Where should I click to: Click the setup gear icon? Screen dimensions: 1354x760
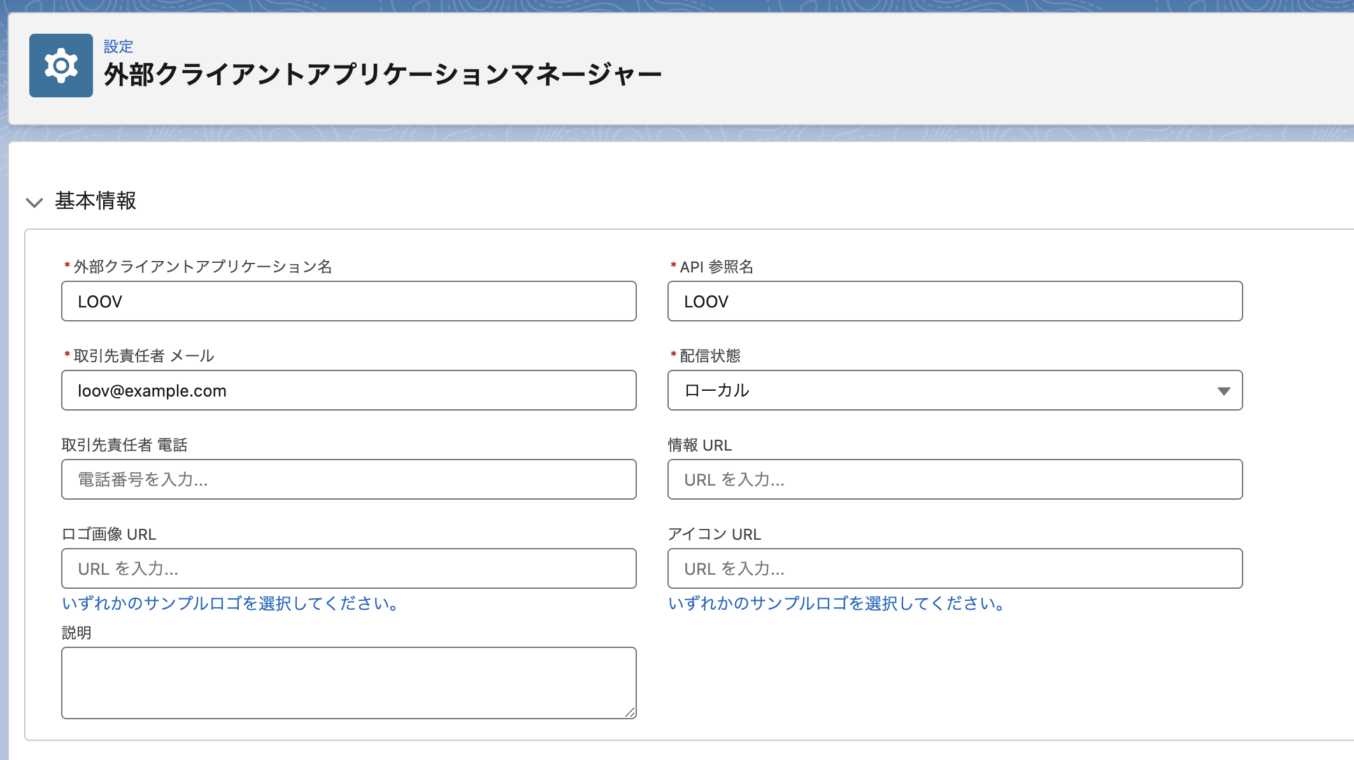[61, 66]
